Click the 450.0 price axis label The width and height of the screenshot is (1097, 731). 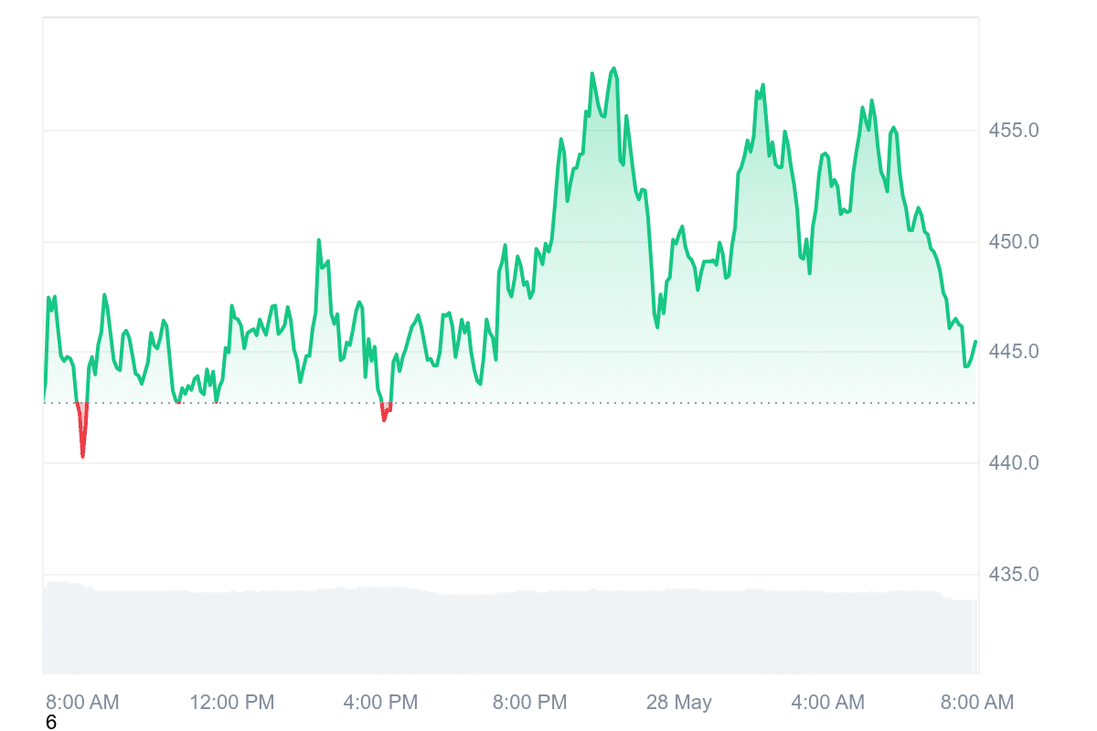[x=1014, y=242]
